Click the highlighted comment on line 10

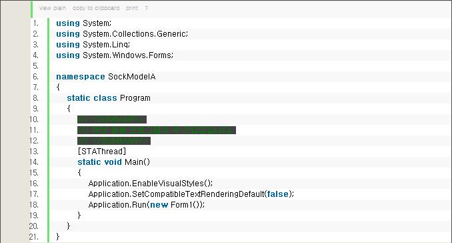click(x=112, y=119)
